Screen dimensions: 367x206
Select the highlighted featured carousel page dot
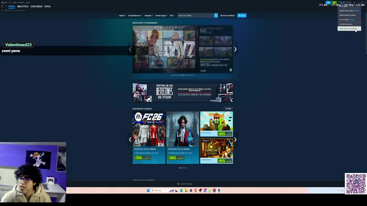coord(184,75)
